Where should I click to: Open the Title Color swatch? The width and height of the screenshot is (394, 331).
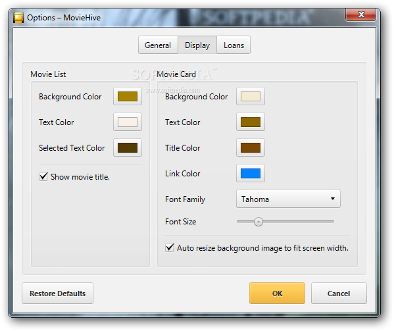click(x=250, y=147)
